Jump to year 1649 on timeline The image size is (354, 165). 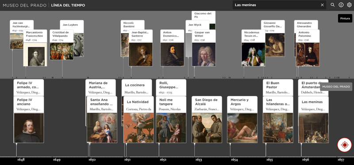tap(57, 160)
